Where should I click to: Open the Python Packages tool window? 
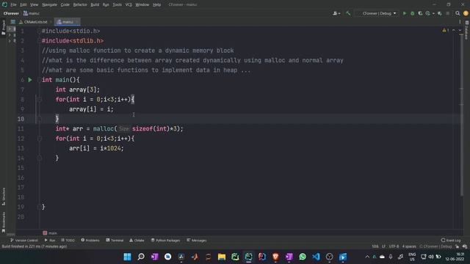pos(165,241)
